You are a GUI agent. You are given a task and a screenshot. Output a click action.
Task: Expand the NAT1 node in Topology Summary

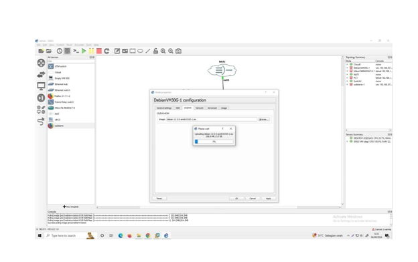click(x=347, y=74)
